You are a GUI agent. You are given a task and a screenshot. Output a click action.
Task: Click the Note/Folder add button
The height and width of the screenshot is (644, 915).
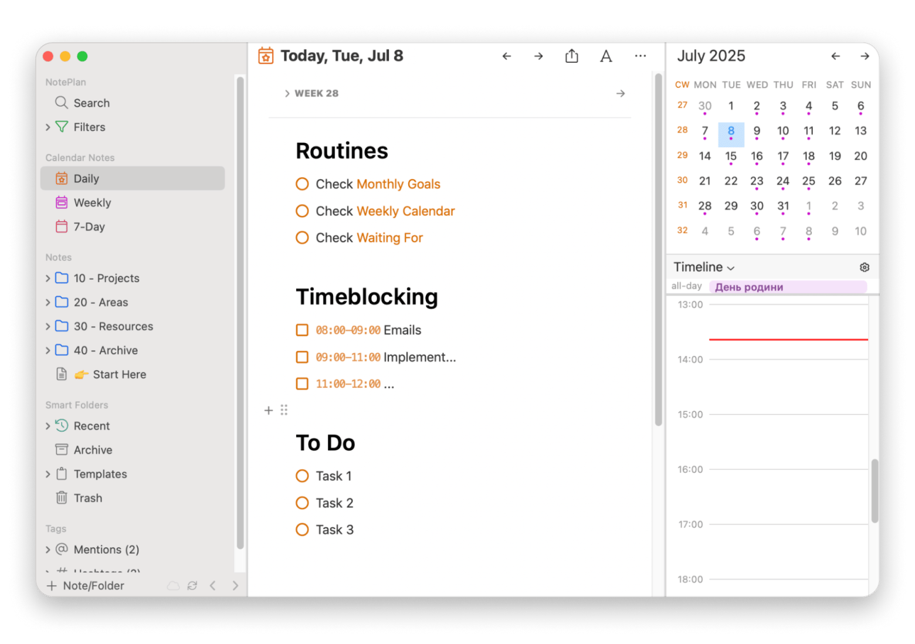click(x=86, y=585)
